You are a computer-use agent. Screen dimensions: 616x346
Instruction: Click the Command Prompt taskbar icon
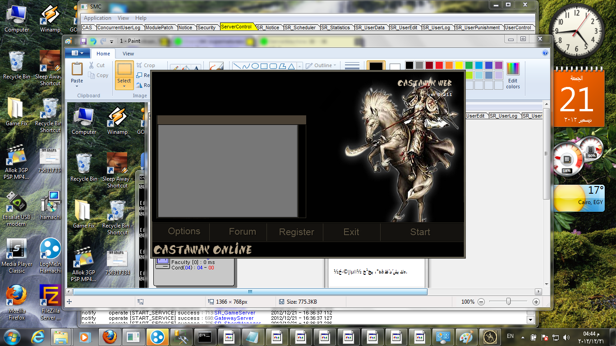coord(206,337)
